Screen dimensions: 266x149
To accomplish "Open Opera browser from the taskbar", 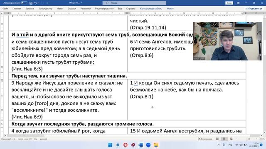I will (126, 145).
